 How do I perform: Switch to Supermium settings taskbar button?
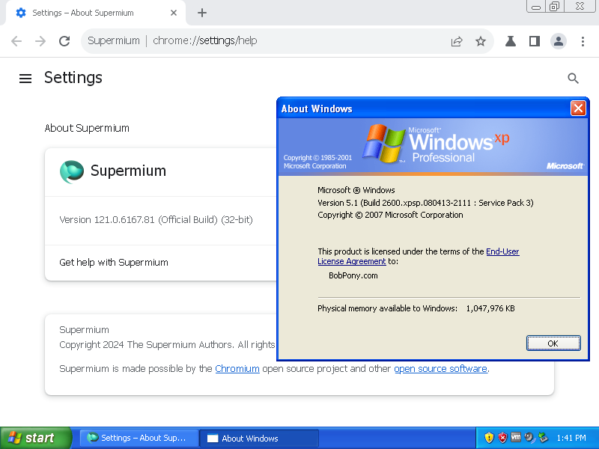pos(139,439)
